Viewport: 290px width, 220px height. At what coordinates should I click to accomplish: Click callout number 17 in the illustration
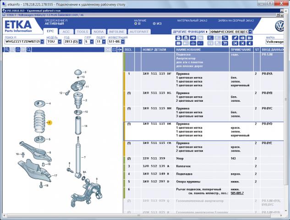pyautogui.click(x=55, y=176)
